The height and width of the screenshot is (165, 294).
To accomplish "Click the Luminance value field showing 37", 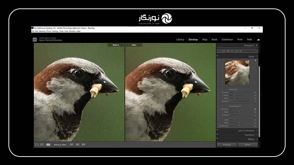I will 255,109.
